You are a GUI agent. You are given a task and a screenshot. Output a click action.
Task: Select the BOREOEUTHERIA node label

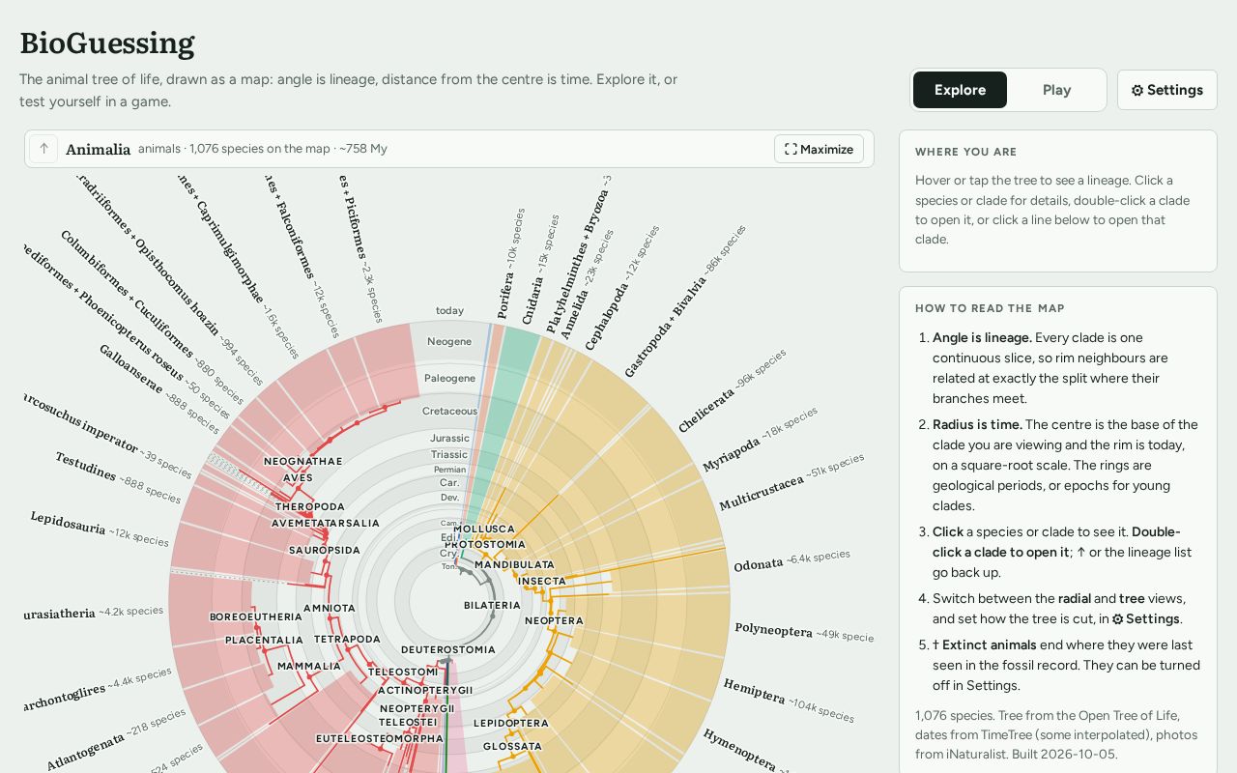255,617
